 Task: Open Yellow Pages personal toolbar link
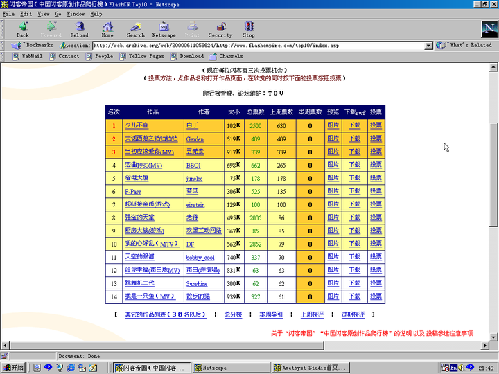point(142,56)
